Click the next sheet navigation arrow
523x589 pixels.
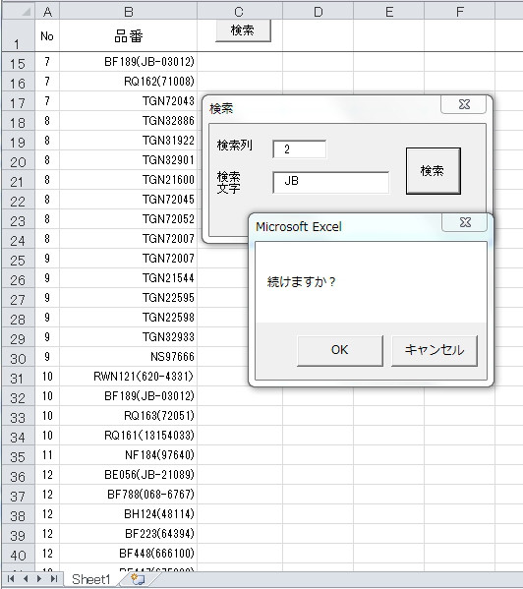39,579
